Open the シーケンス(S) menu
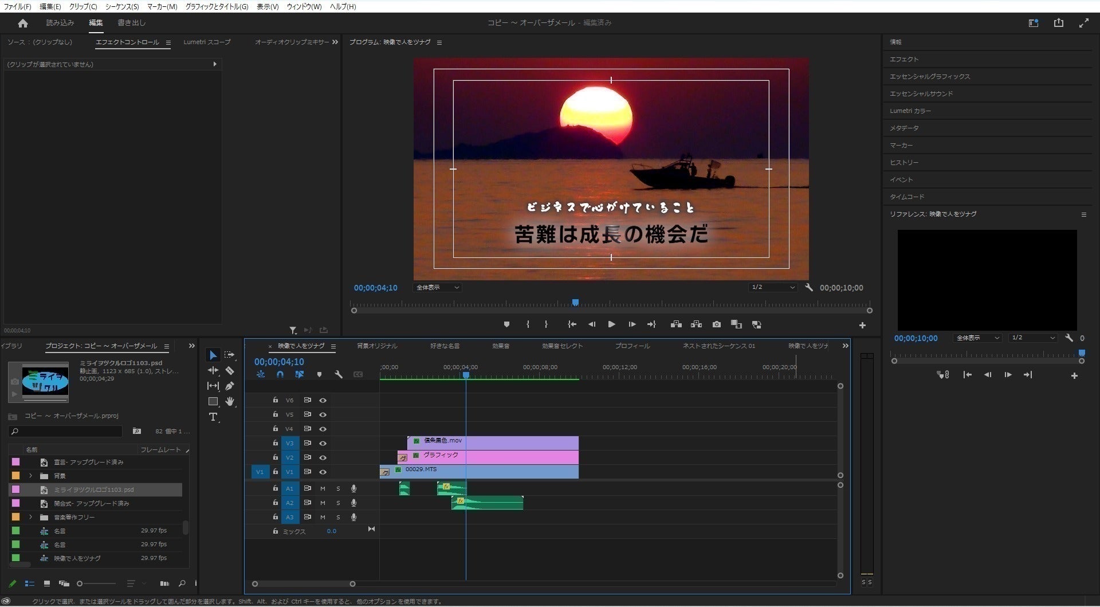Screen dimensions: 1100x607 pos(122,6)
